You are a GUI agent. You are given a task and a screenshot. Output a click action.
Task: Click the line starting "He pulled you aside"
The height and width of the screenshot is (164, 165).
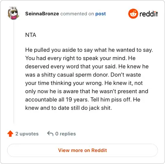pyautogui.click(x=89, y=50)
